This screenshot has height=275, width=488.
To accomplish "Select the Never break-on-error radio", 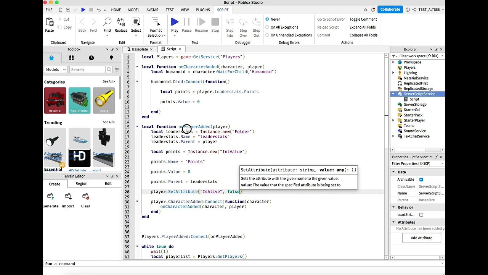I will pyautogui.click(x=267, y=19).
